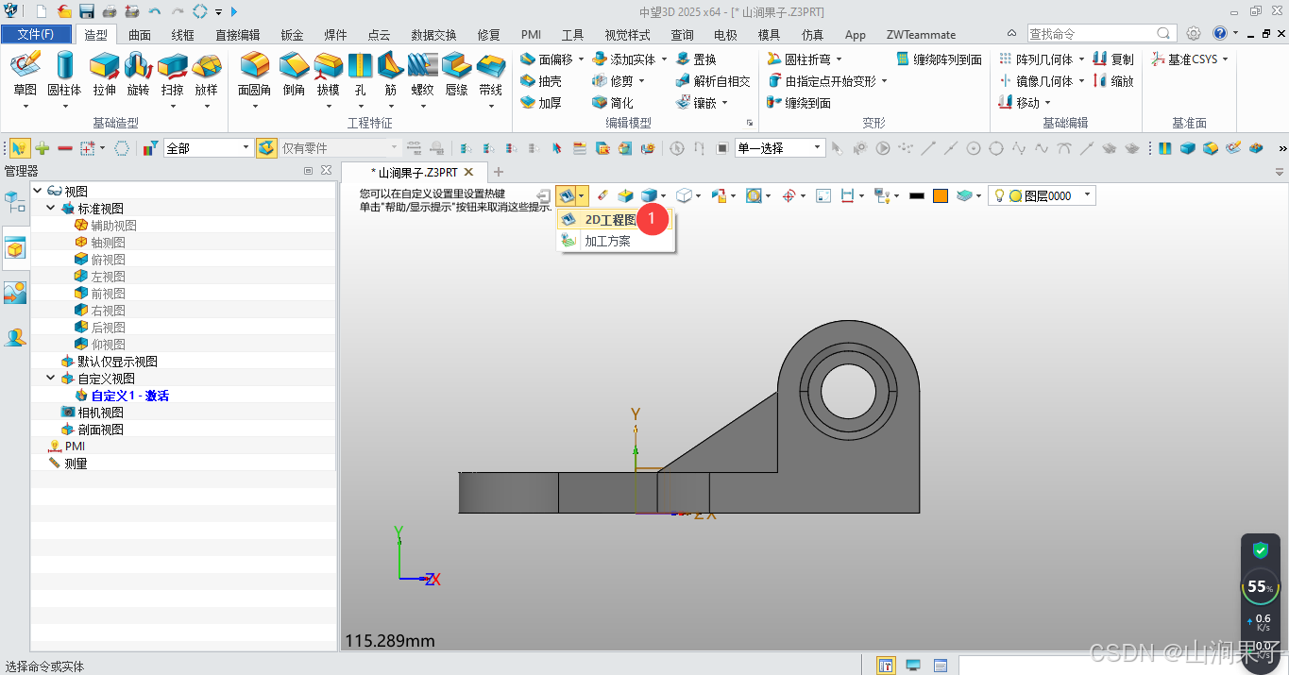The height and width of the screenshot is (675, 1289).
Task: Select the 旋转 revolve tool
Action: click(x=138, y=74)
